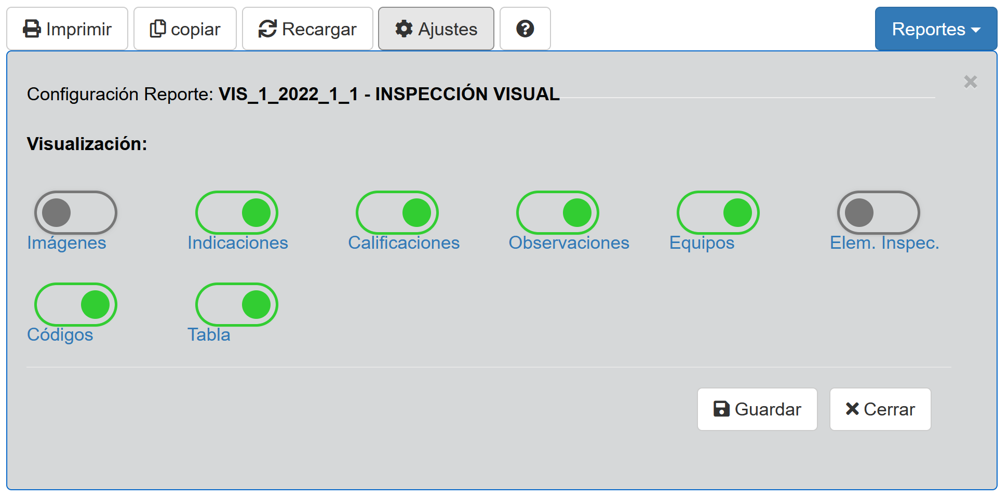
Task: Click the printer icon on Imprimir
Action: click(32, 29)
